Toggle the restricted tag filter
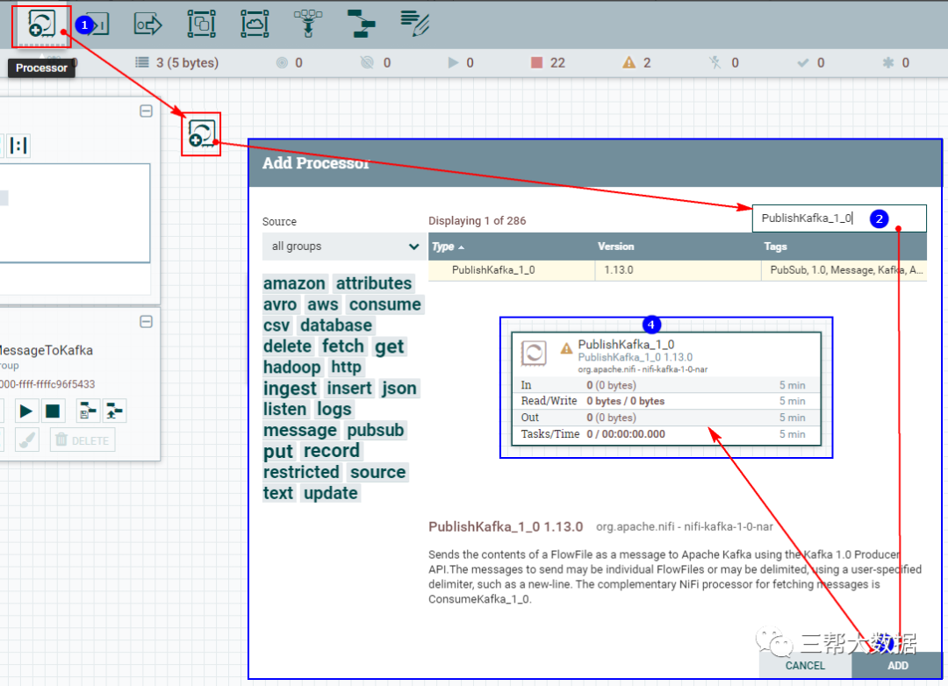The width and height of the screenshot is (948, 686). (x=301, y=472)
